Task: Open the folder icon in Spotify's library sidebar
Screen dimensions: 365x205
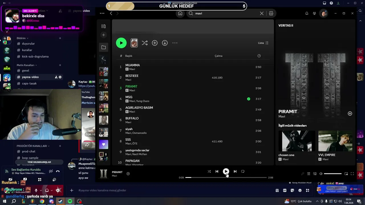Action: coord(104,47)
